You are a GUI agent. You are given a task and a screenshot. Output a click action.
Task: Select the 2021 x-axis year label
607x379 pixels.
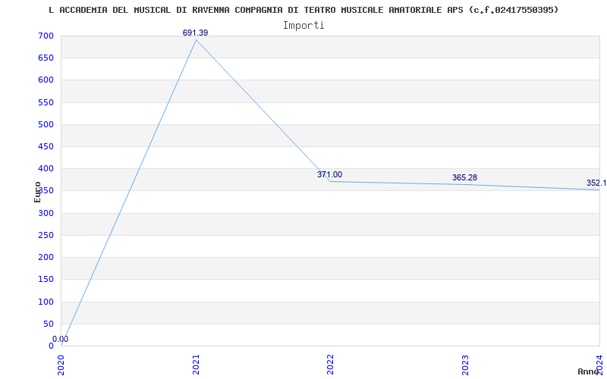[196, 365]
